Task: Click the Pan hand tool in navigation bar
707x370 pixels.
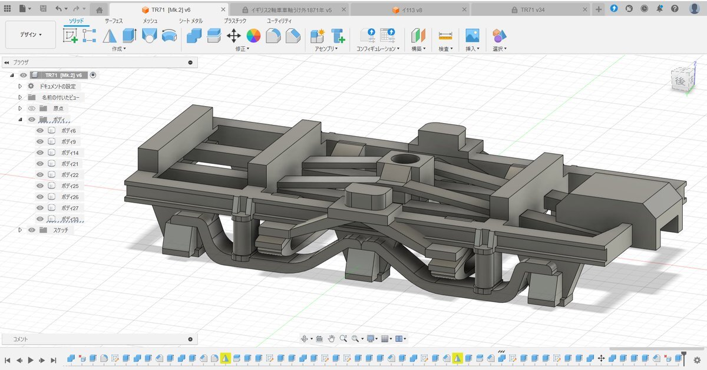Action: click(x=332, y=339)
